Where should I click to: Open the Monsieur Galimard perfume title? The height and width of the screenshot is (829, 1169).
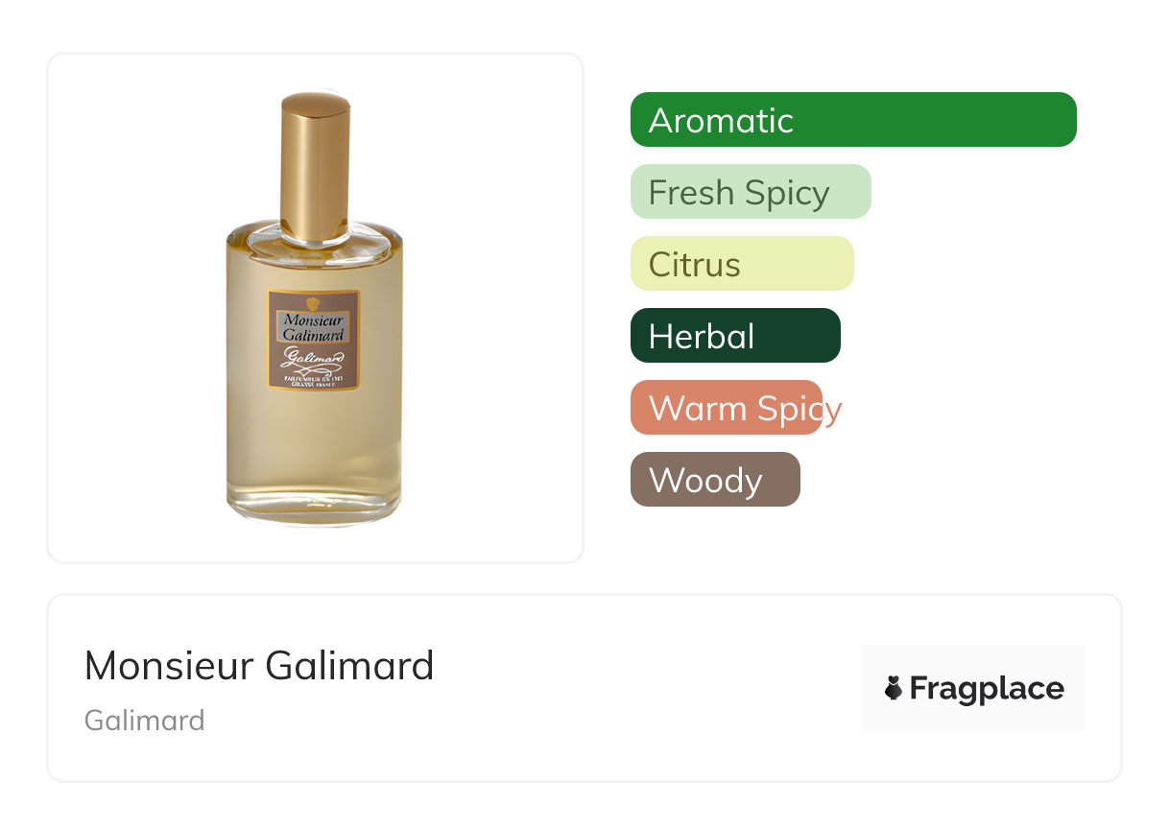click(259, 665)
